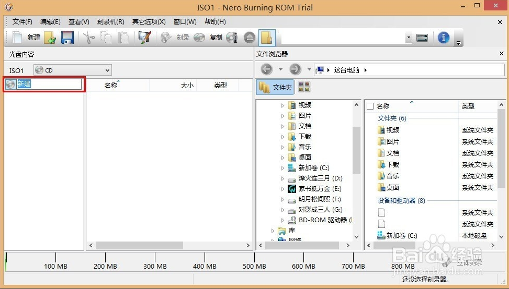Toggle the file browser folder icon
Image resolution: width=509 pixels, height=289 pixels.
[x=267, y=38]
